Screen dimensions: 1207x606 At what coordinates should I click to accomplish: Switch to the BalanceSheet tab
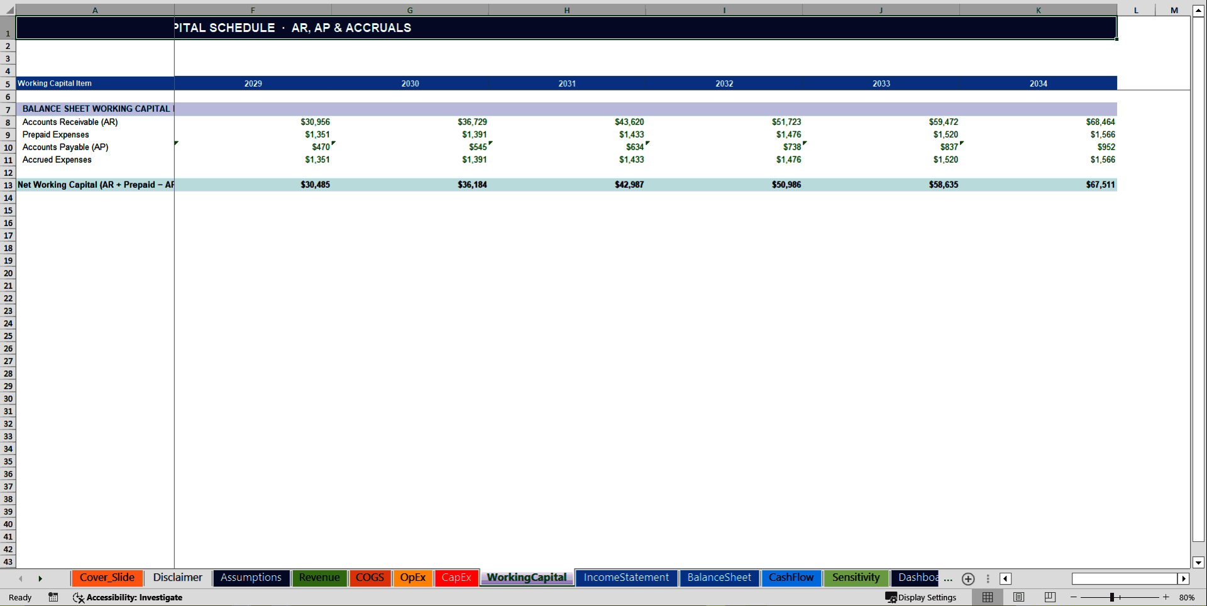(719, 578)
